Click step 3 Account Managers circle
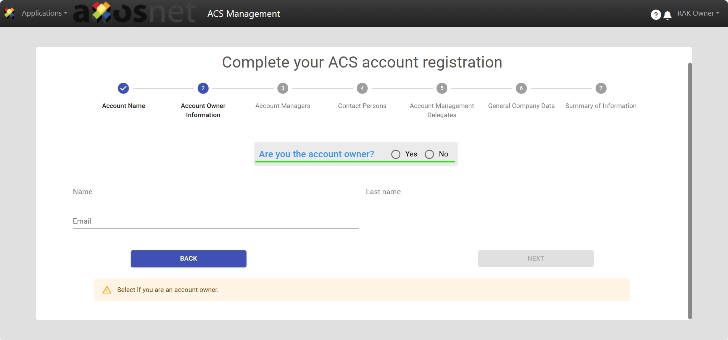The image size is (728, 340). 283,88
